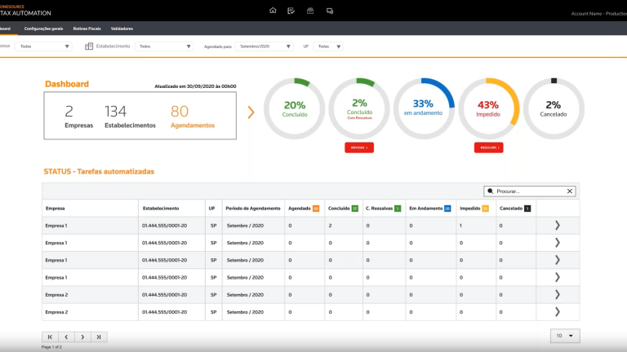The width and height of the screenshot is (627, 352).
Task: Click the 33% em andamento progress ring
Action: click(424, 108)
